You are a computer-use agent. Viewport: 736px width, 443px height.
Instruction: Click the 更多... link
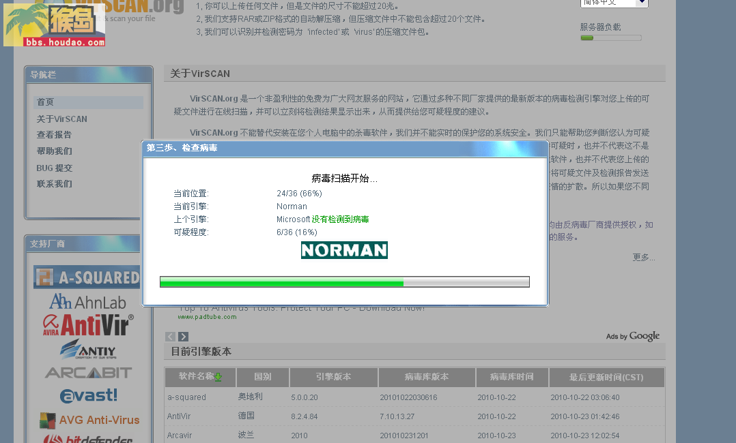(644, 258)
